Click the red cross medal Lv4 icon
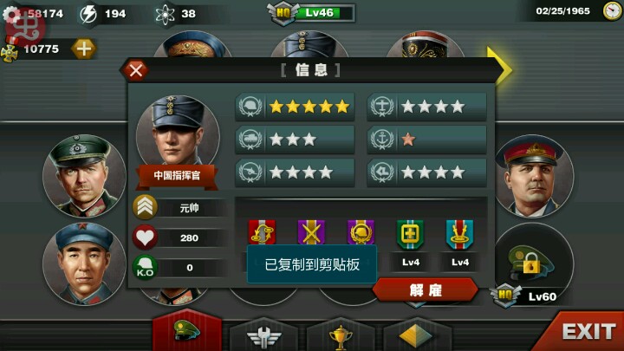This screenshot has height=351, width=624. pyautogui.click(x=410, y=235)
